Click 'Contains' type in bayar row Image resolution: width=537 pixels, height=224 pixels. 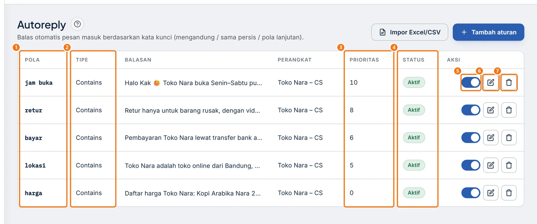click(89, 138)
